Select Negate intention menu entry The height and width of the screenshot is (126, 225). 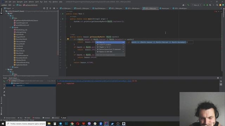click(x=110, y=47)
